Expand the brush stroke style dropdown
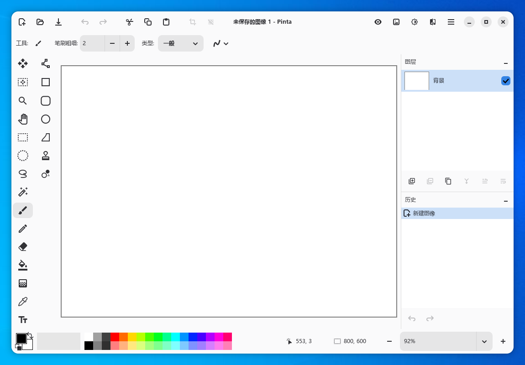This screenshot has width=525, height=365. (x=221, y=43)
